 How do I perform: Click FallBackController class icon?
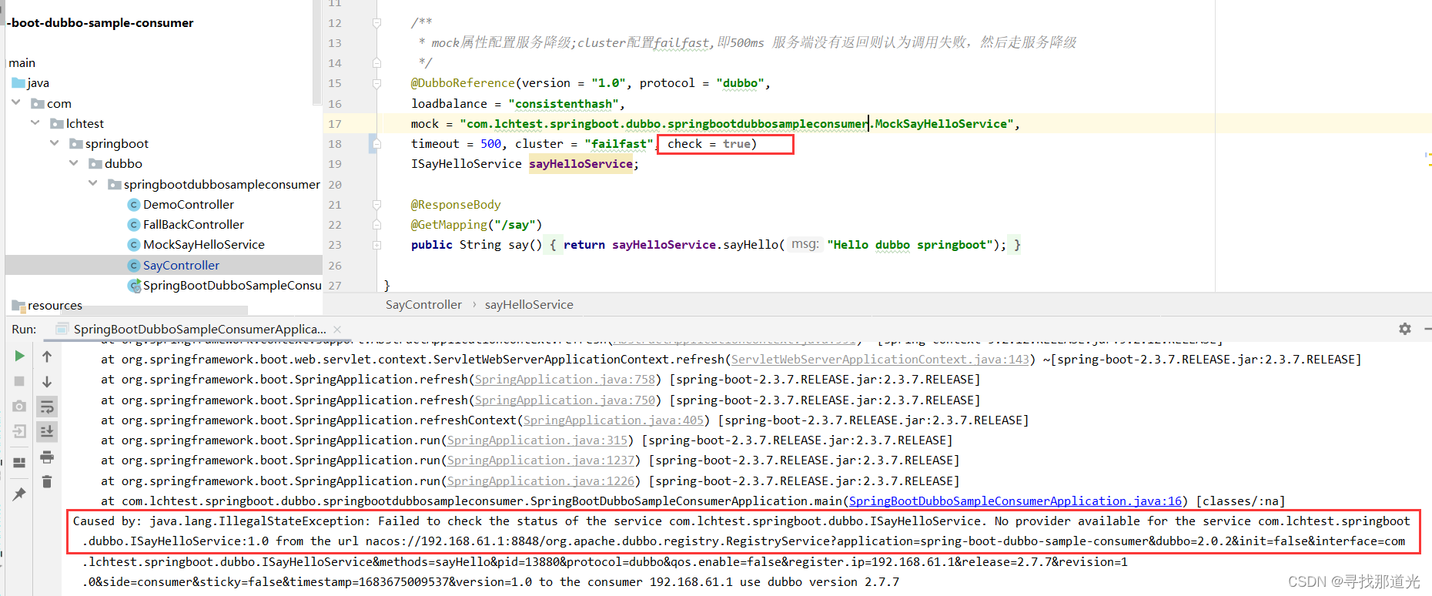click(x=134, y=224)
